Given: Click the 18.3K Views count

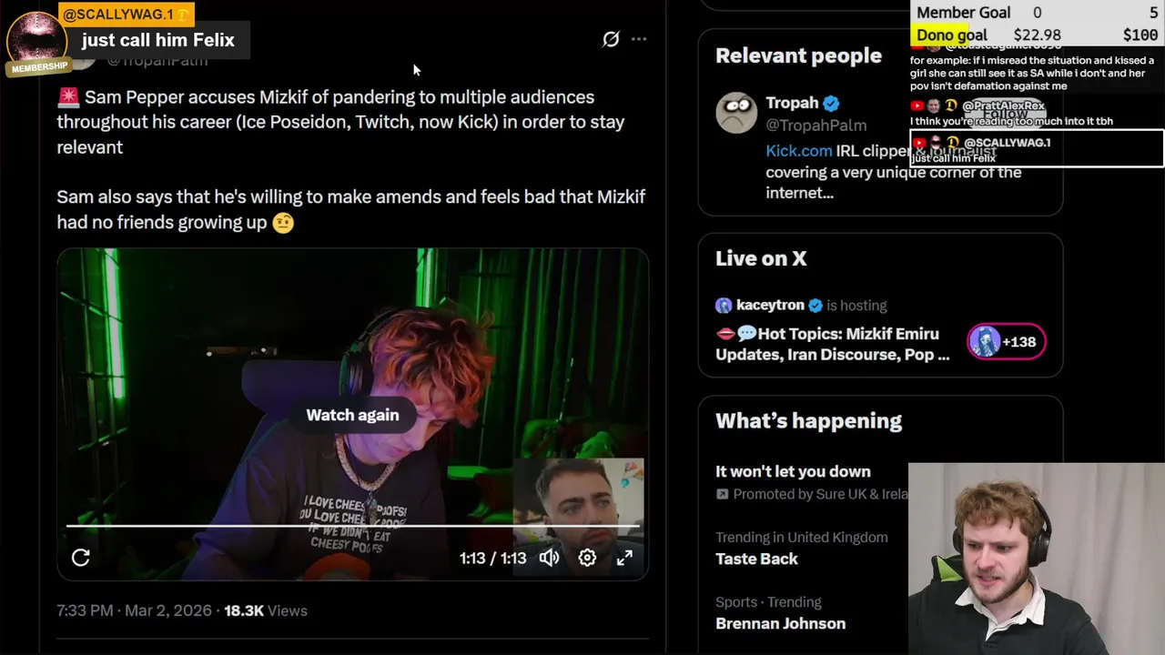Looking at the screenshot, I should (266, 610).
